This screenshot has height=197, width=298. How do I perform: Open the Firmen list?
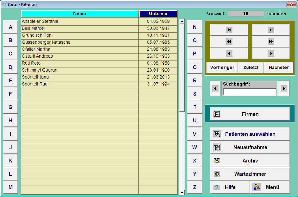coord(250,114)
